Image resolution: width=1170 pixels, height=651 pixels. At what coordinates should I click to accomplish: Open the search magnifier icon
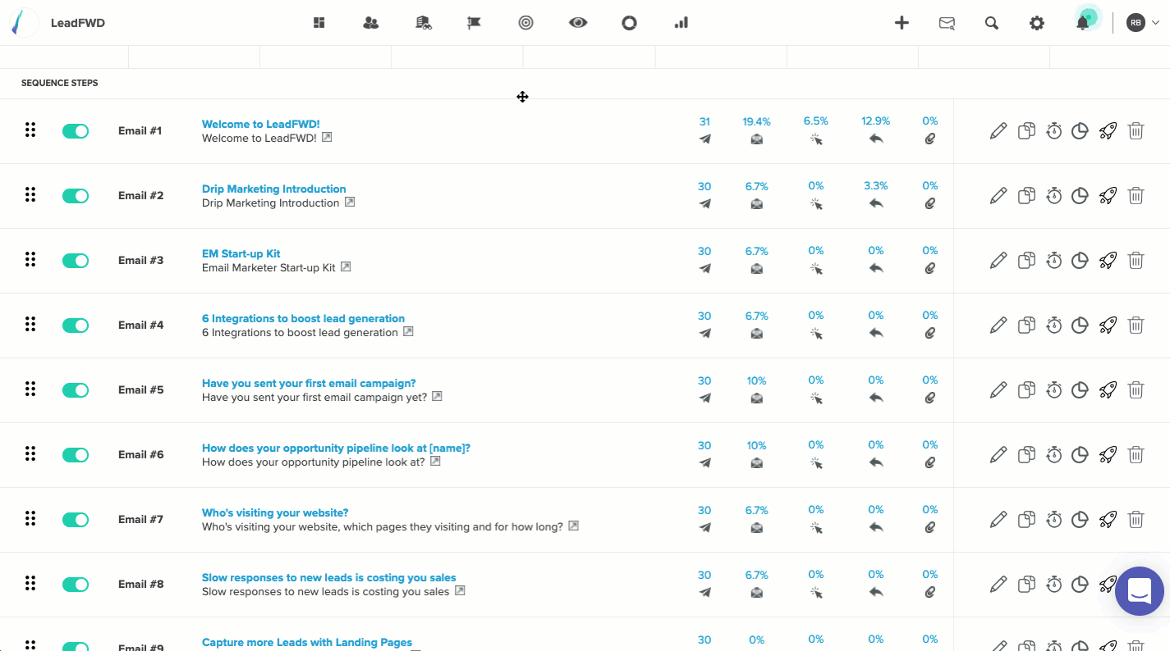(x=992, y=23)
